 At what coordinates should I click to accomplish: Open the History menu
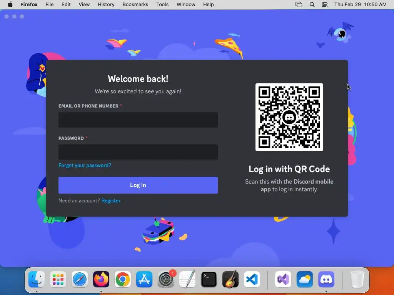click(x=106, y=5)
